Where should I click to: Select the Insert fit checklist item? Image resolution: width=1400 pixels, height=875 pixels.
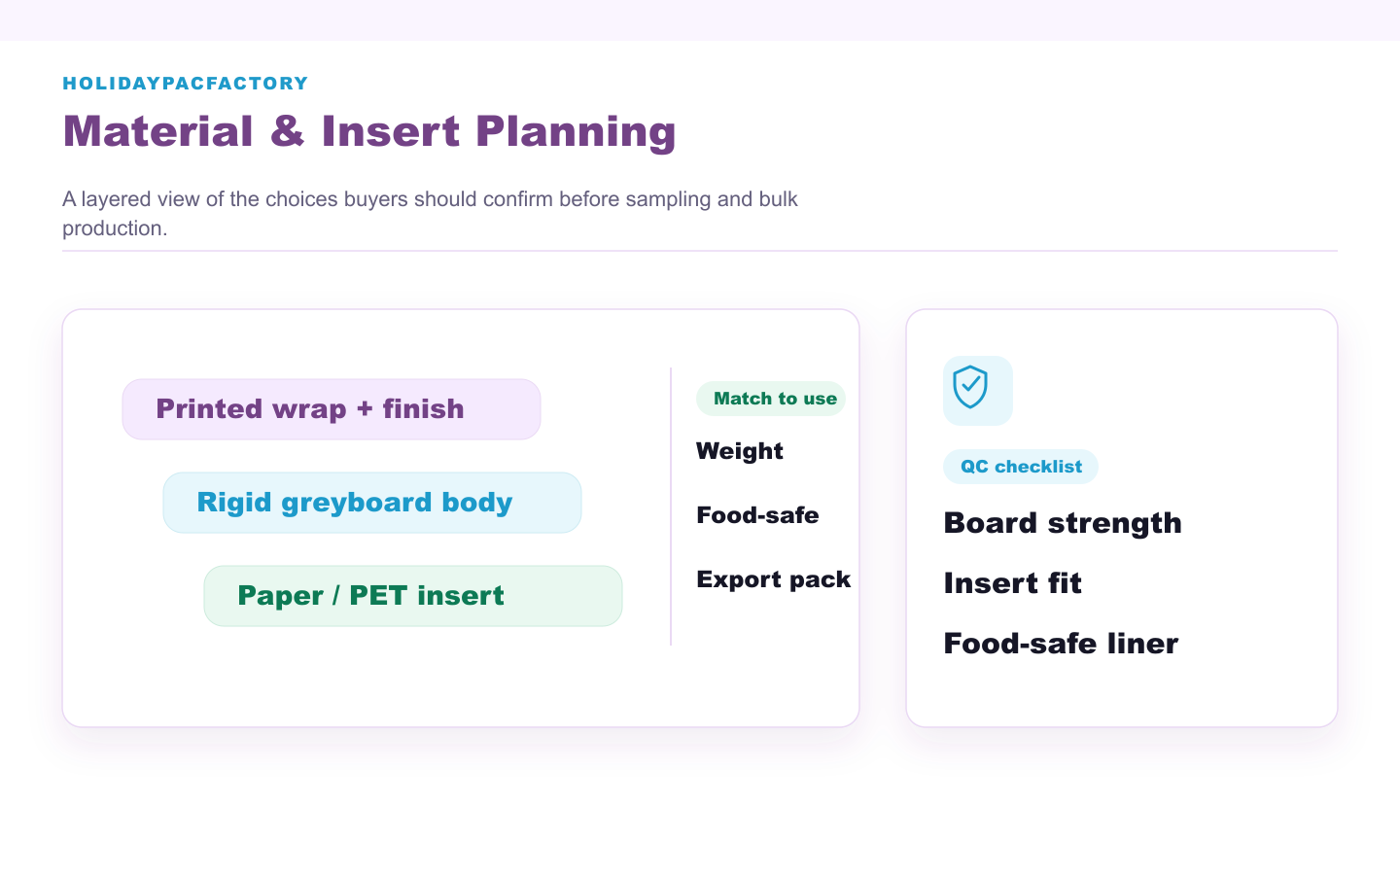point(1012,583)
